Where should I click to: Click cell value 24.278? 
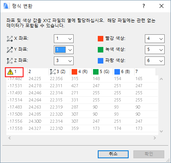(35, 86)
